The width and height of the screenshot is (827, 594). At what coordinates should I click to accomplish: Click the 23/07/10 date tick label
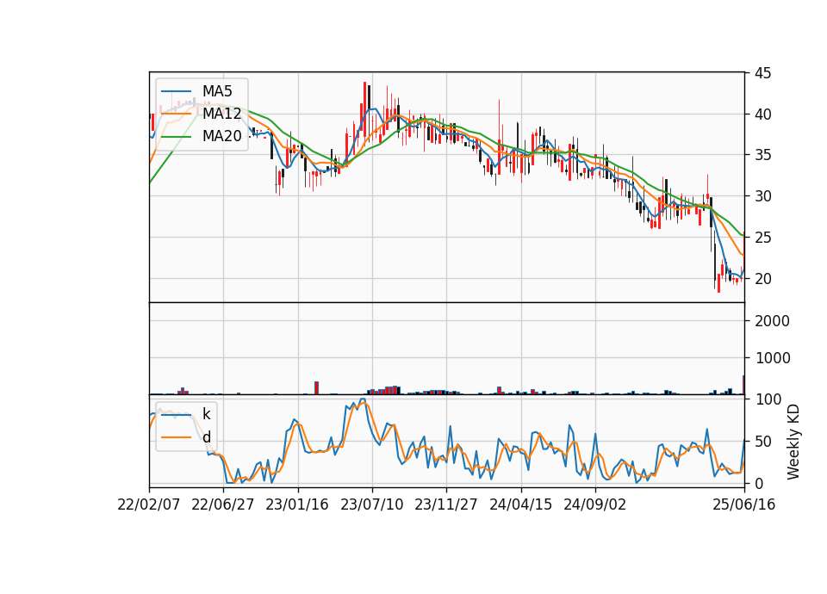[372, 504]
